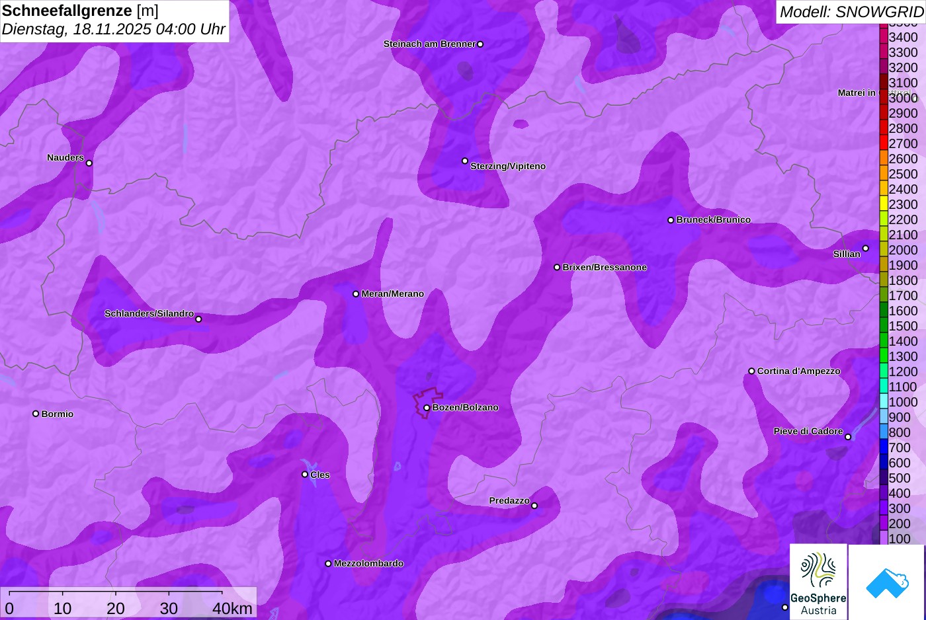Viewport: 926px width, 620px height.
Task: Click the cyan 1000 m legend swatch
Action: coord(884,402)
